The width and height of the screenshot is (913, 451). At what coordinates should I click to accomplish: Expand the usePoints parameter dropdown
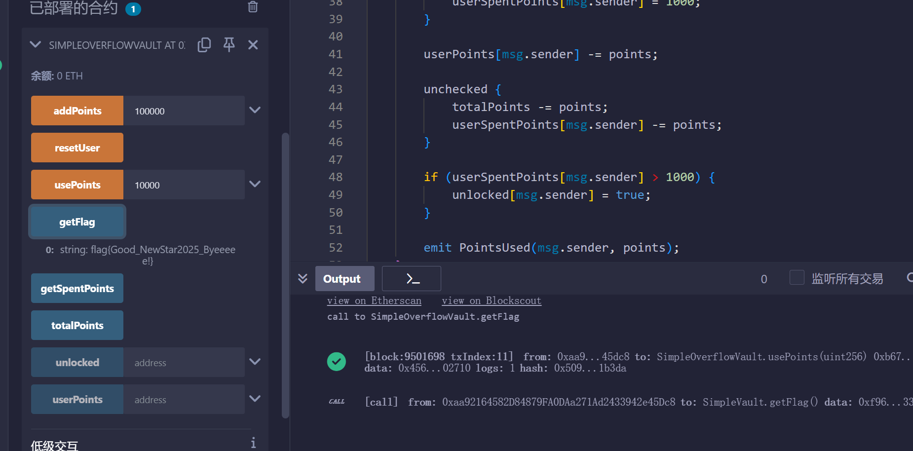coord(255,185)
